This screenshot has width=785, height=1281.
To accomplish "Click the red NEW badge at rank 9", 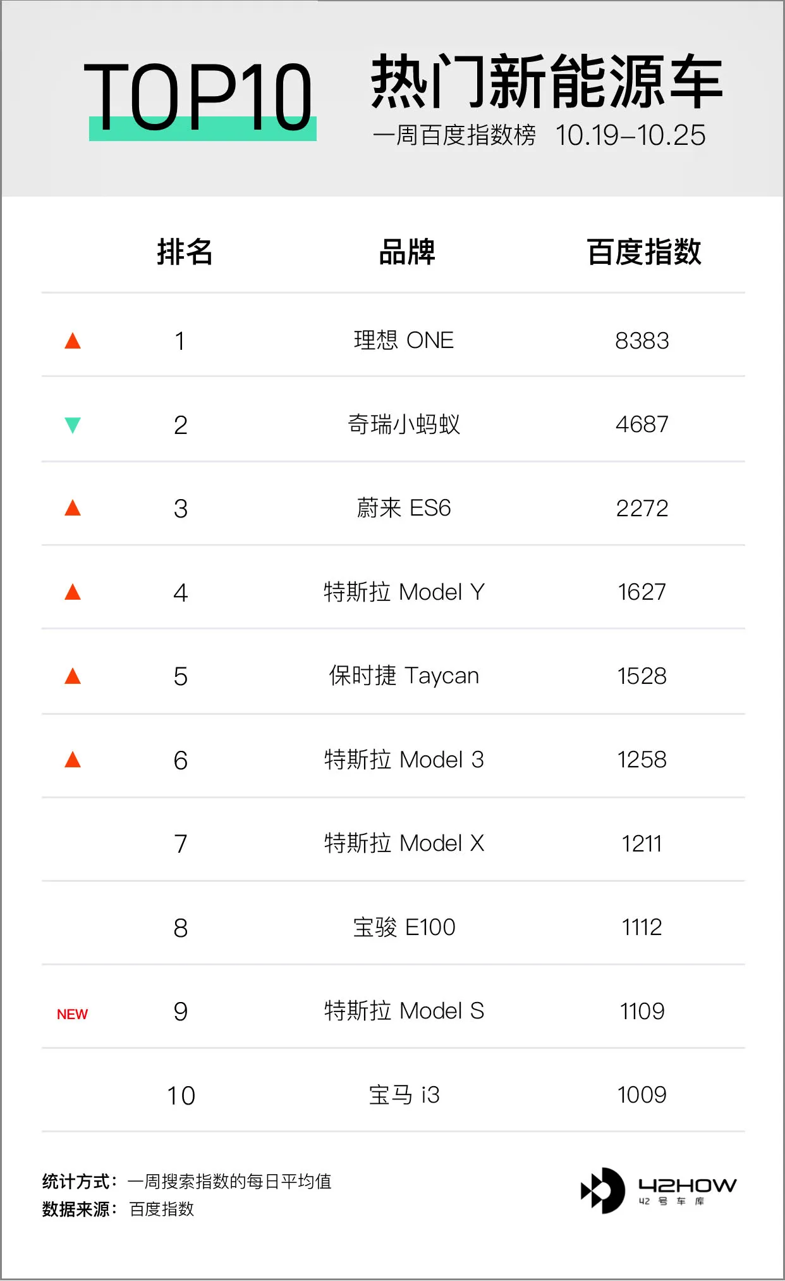I will pos(73,1014).
